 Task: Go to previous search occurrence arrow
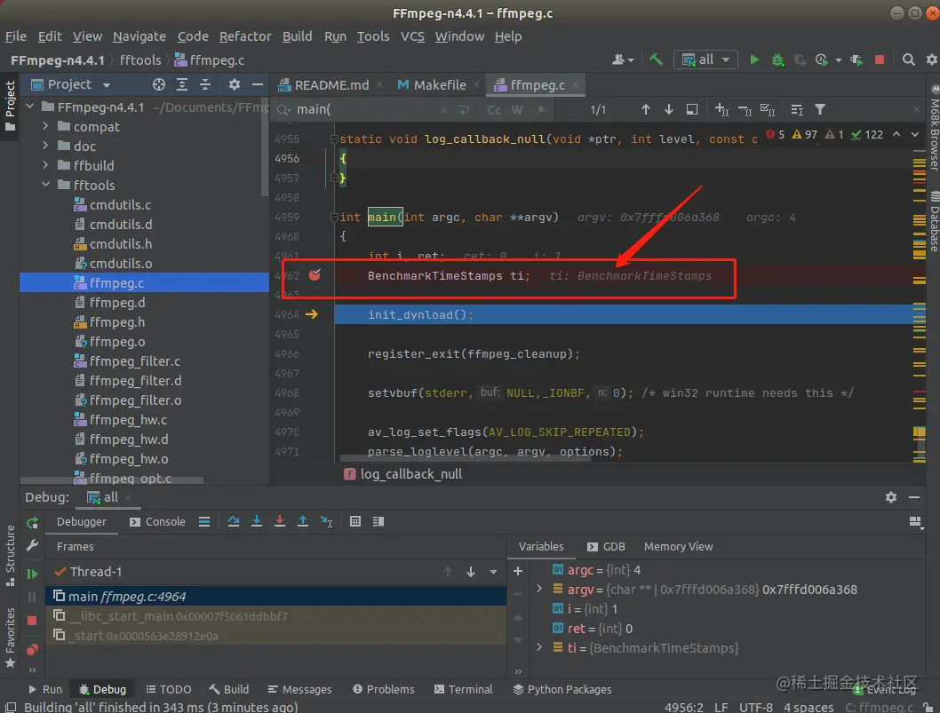[646, 109]
